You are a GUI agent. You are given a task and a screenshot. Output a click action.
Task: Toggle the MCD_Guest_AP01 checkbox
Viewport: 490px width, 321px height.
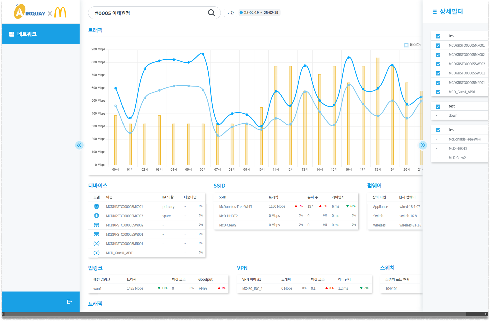tap(438, 92)
